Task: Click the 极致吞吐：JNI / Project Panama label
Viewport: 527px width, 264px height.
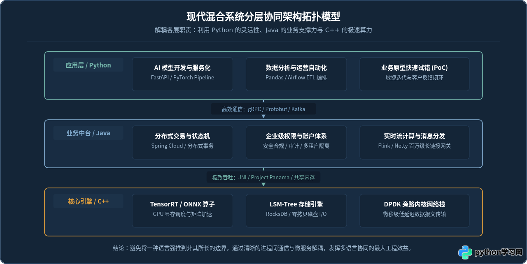Action: 263,177
